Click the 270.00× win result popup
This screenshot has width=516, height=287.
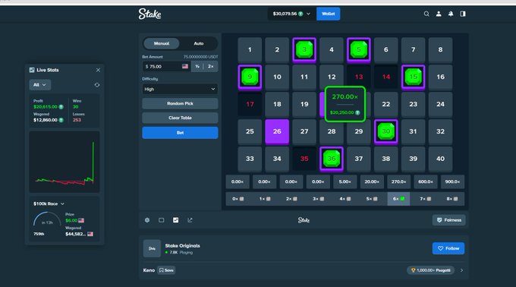click(x=345, y=104)
